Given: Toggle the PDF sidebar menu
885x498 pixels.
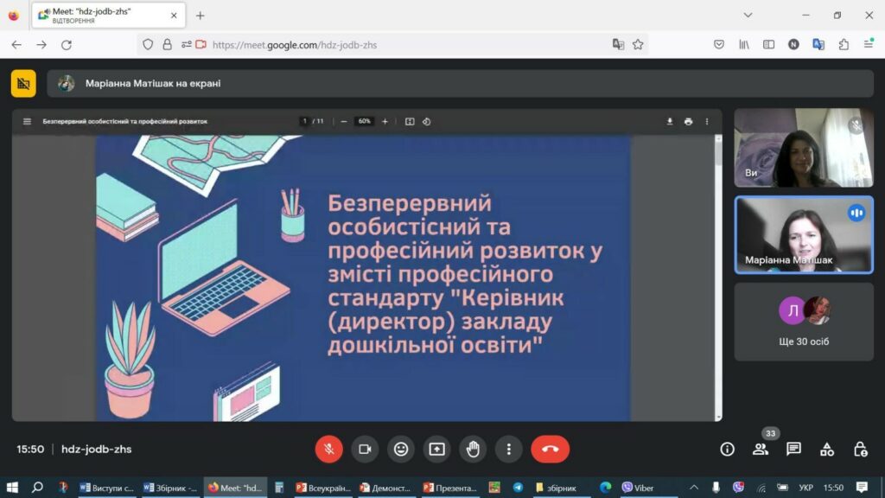Looking at the screenshot, I should point(27,122).
